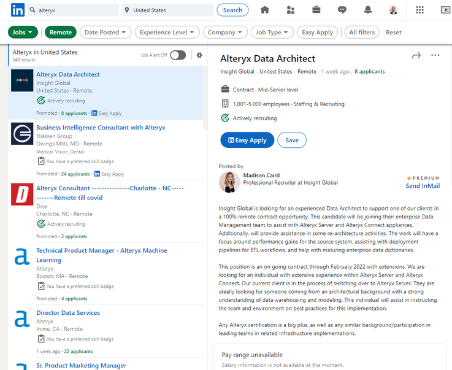Open the My Network icon
Viewport: 452px width, 370px height.
tap(290, 10)
